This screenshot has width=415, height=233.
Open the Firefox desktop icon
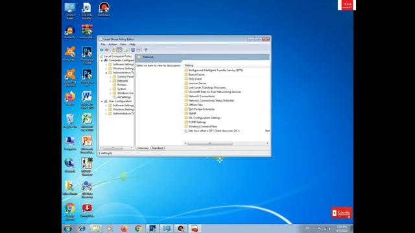click(70, 99)
